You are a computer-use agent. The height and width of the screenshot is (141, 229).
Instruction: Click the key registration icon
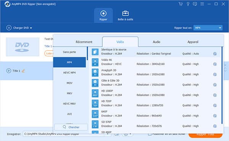[x=188, y=4]
